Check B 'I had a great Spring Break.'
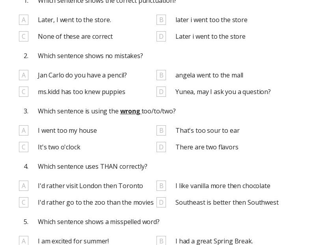The image size is (313, 245). click(161, 241)
